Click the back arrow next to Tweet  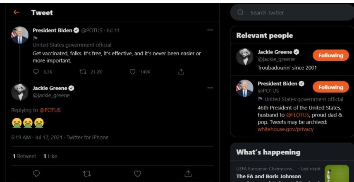coord(16,12)
